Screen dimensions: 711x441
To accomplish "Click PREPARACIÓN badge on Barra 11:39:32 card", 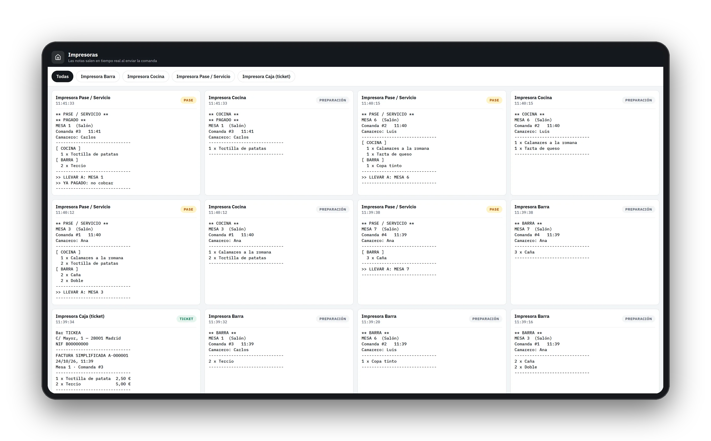I will click(x=333, y=319).
